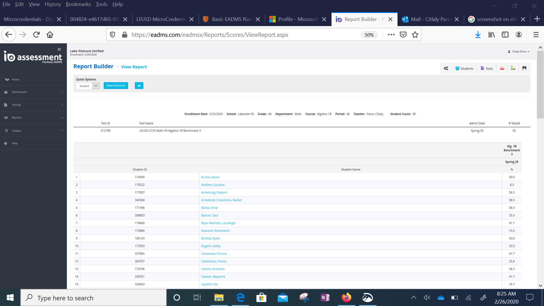Open the Bookmarks menu
The image size is (544, 306).
pos(78,4)
